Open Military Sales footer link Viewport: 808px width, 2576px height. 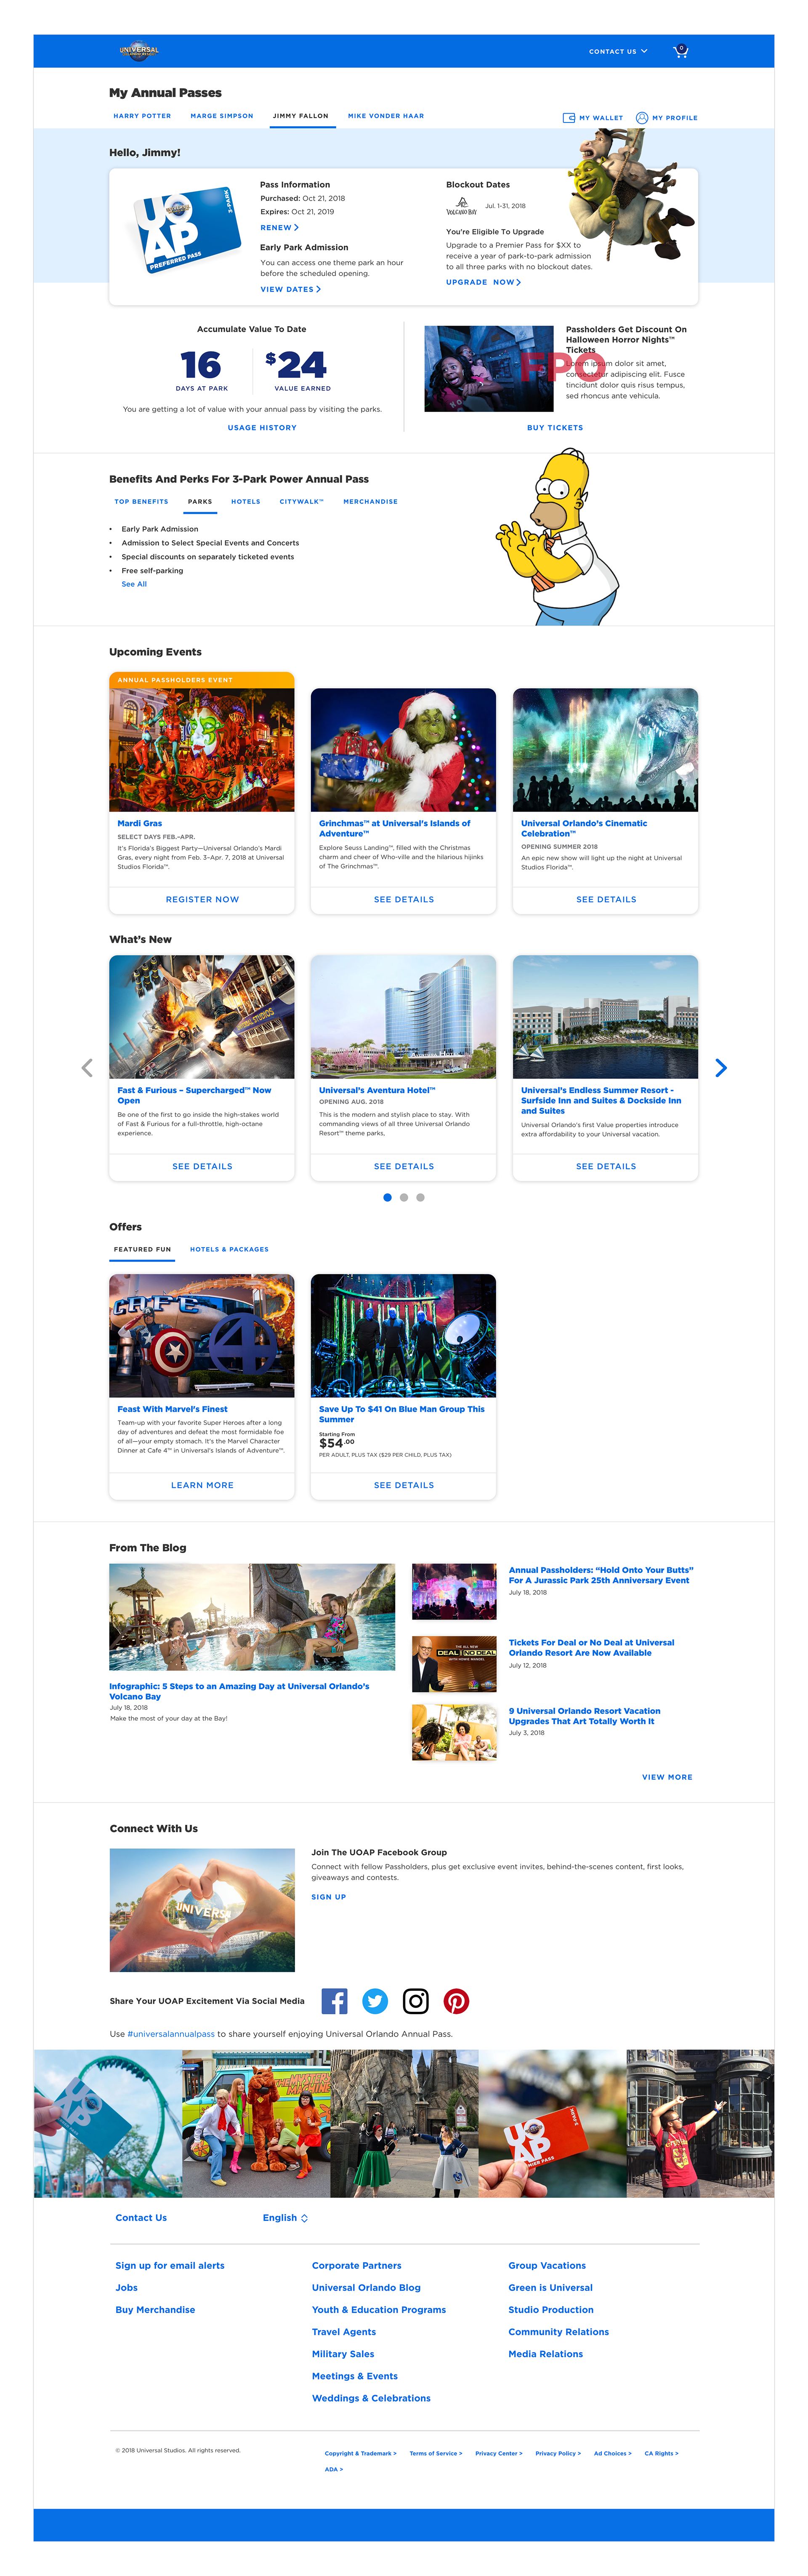(343, 2354)
